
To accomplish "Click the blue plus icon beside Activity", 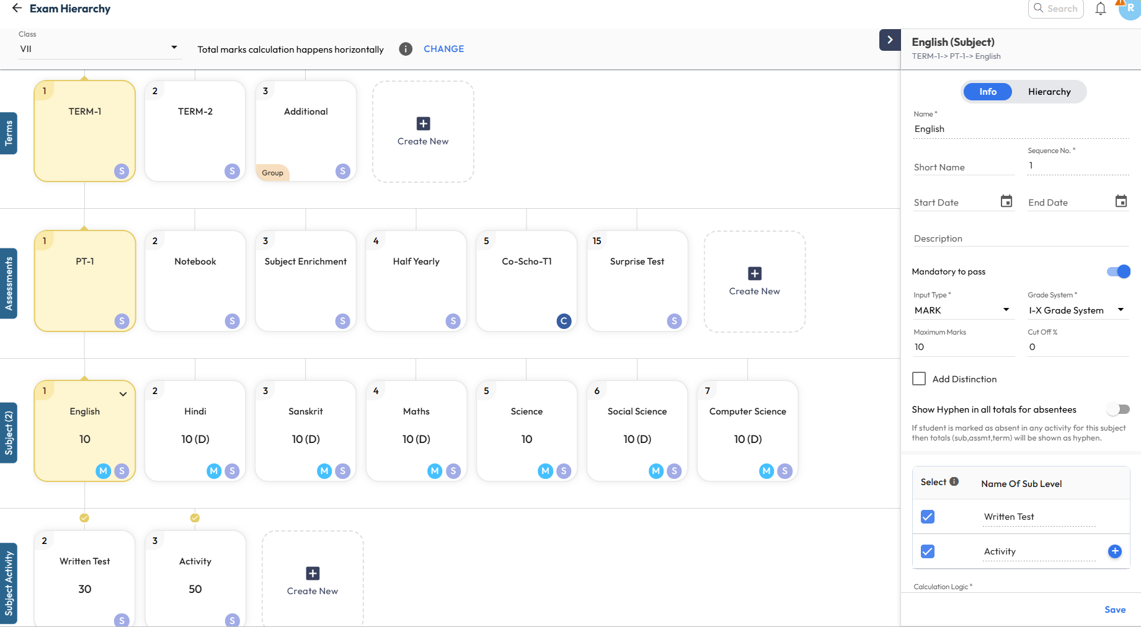I will tap(1114, 551).
